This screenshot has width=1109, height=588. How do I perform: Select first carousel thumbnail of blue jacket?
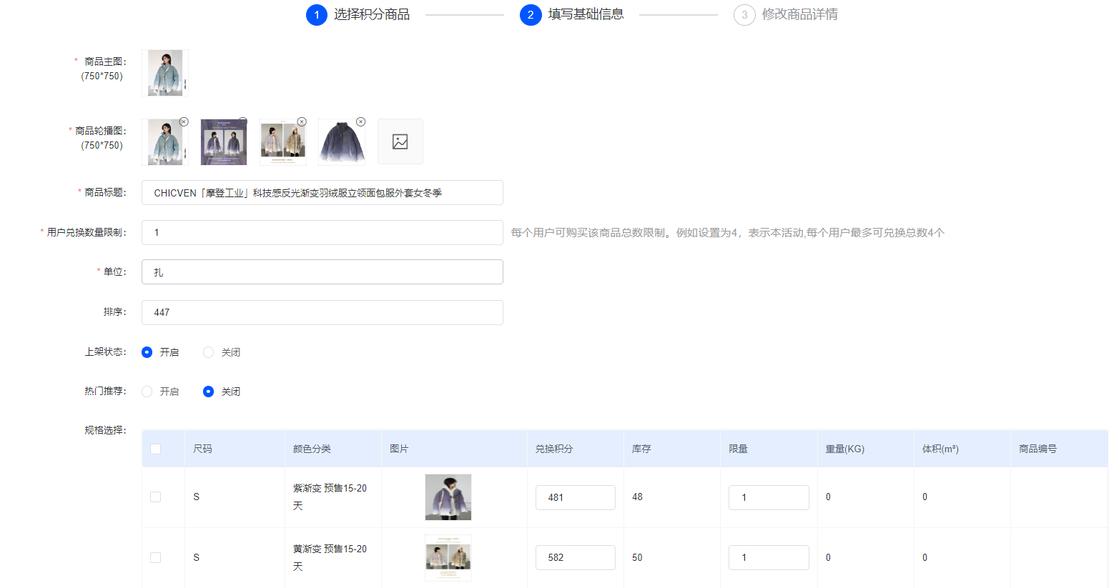point(165,142)
